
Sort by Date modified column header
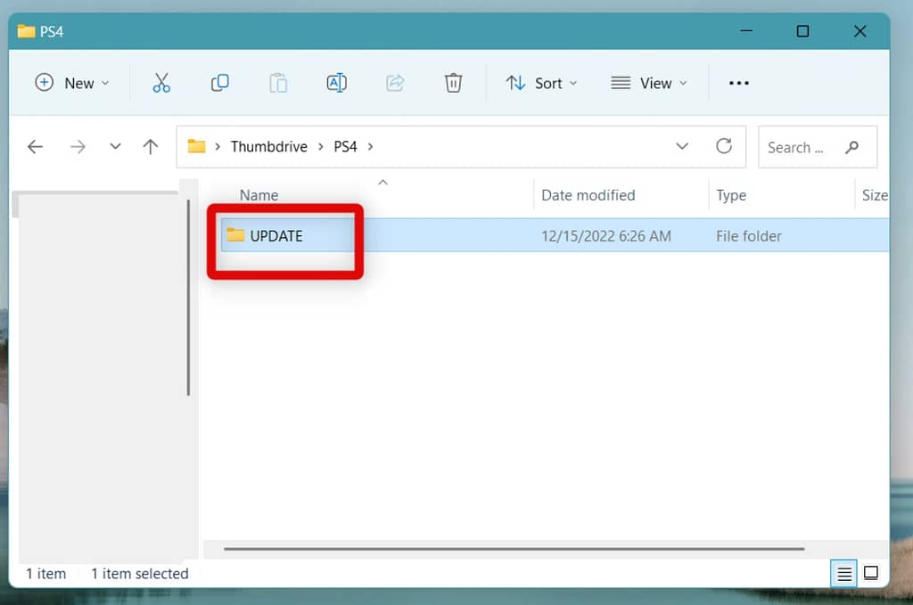pos(588,195)
